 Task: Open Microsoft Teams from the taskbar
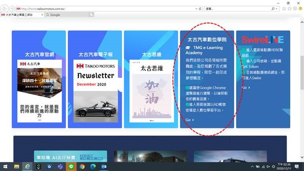tap(60, 167)
